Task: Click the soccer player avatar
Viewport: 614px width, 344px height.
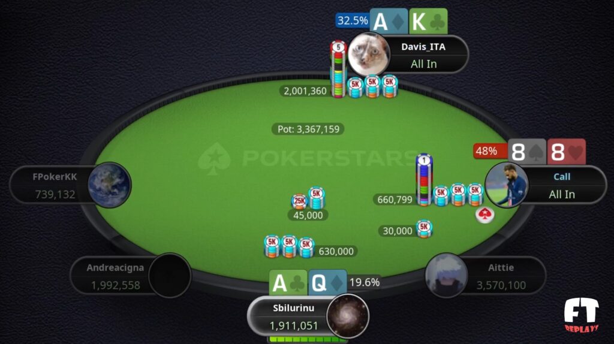Action: pyautogui.click(x=507, y=185)
